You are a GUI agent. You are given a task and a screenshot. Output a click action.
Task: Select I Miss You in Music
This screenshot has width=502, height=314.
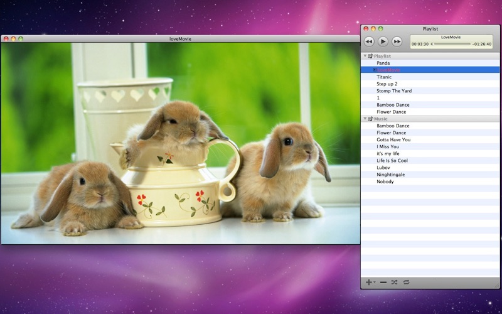(388, 146)
